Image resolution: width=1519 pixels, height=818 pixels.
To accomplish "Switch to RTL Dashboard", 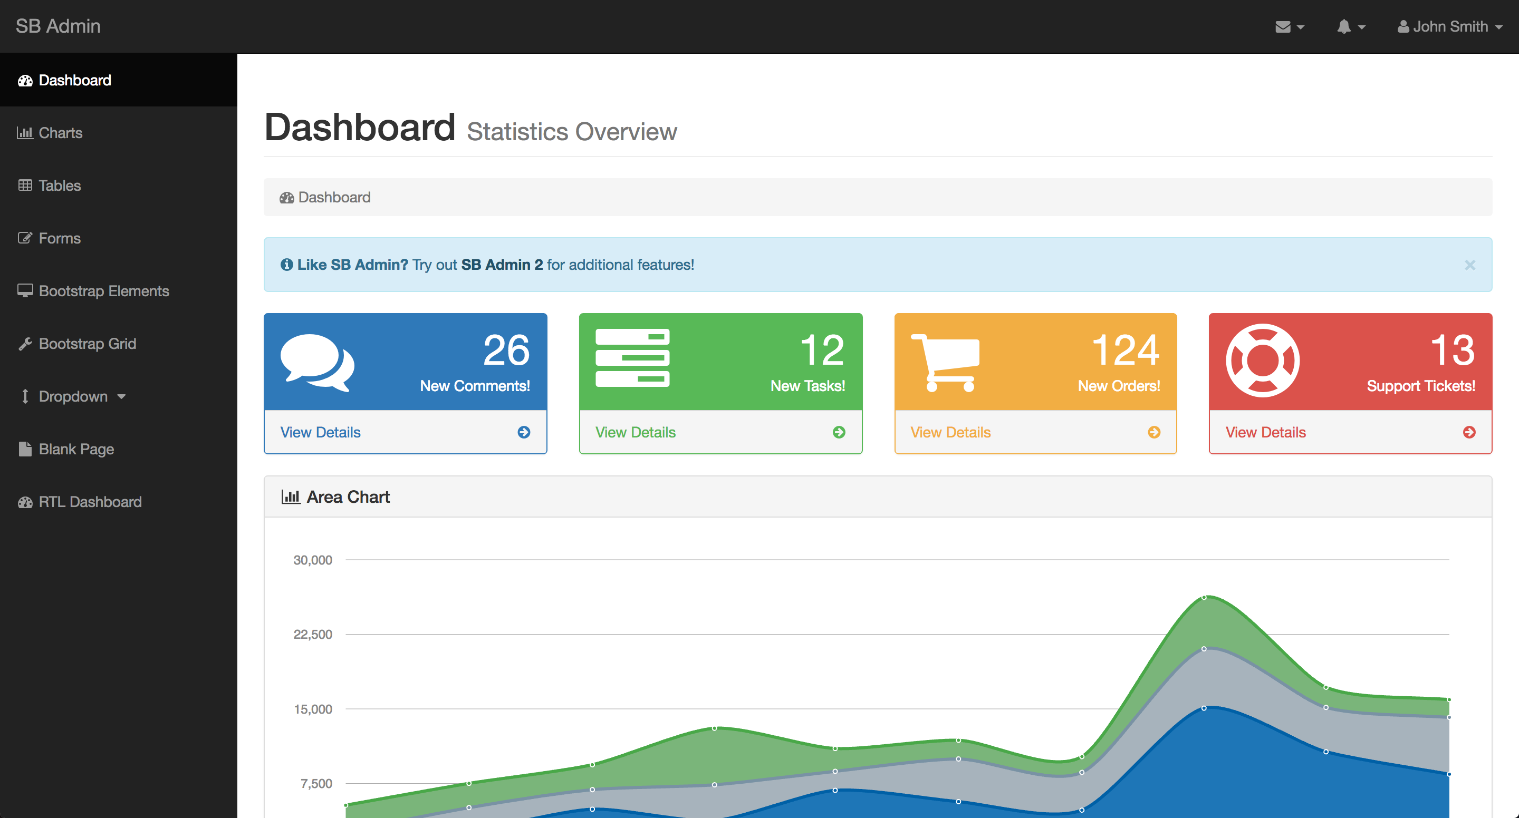I will tap(119, 502).
